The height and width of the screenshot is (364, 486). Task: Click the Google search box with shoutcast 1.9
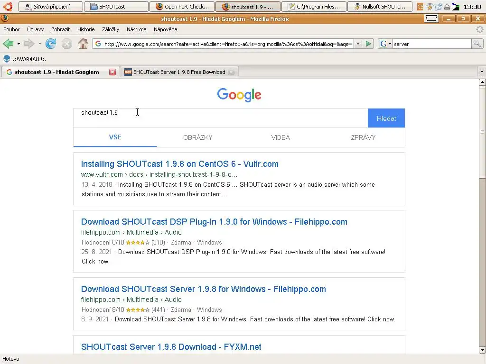tap(220, 118)
